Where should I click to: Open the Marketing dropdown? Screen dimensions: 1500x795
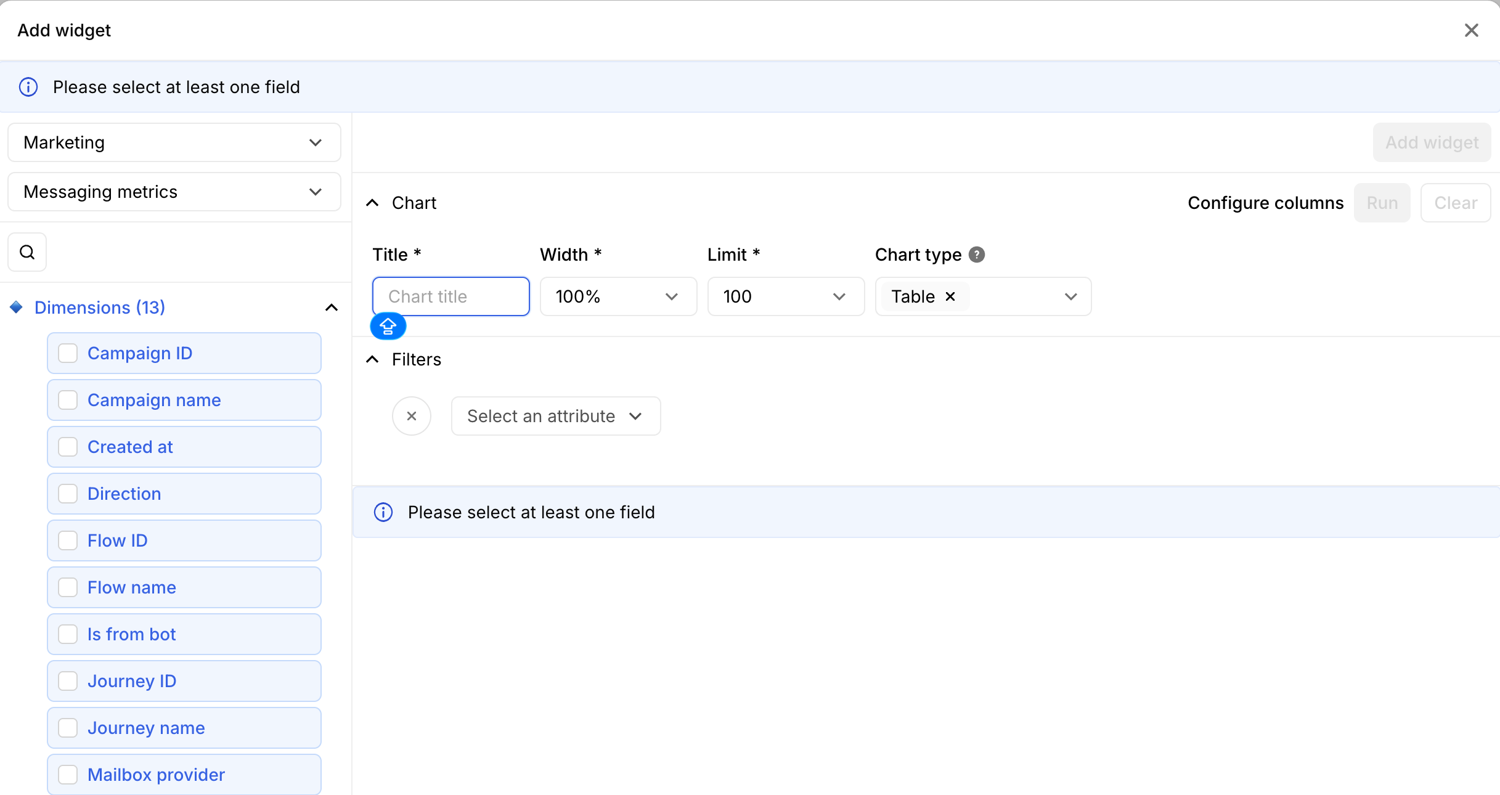coord(174,142)
